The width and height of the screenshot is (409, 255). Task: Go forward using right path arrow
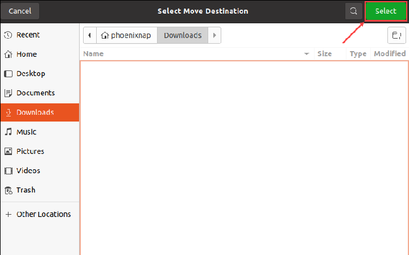[214, 35]
